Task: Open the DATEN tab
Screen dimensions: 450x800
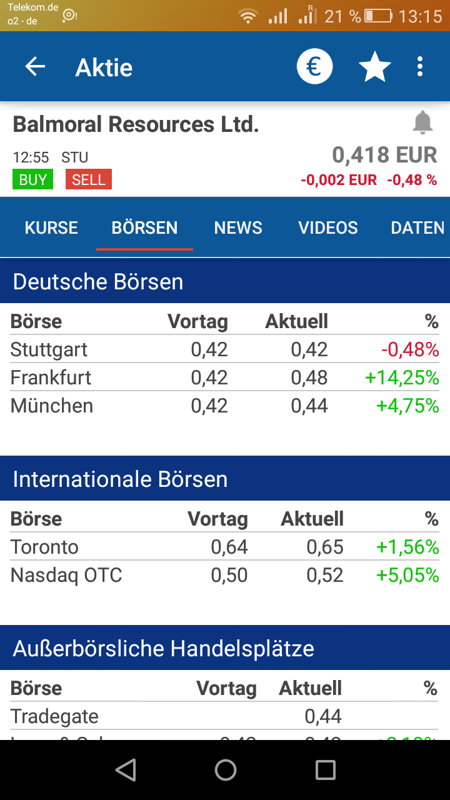Action: pyautogui.click(x=417, y=227)
